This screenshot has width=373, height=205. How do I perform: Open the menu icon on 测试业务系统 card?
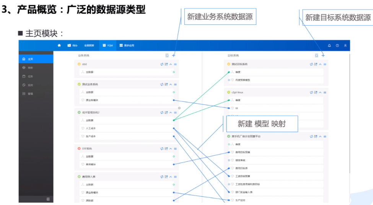[175, 85]
